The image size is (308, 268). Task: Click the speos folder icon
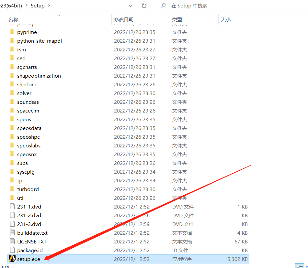pos(12,120)
